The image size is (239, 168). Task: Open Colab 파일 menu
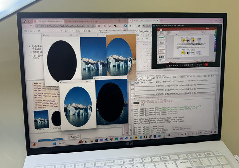138,35
